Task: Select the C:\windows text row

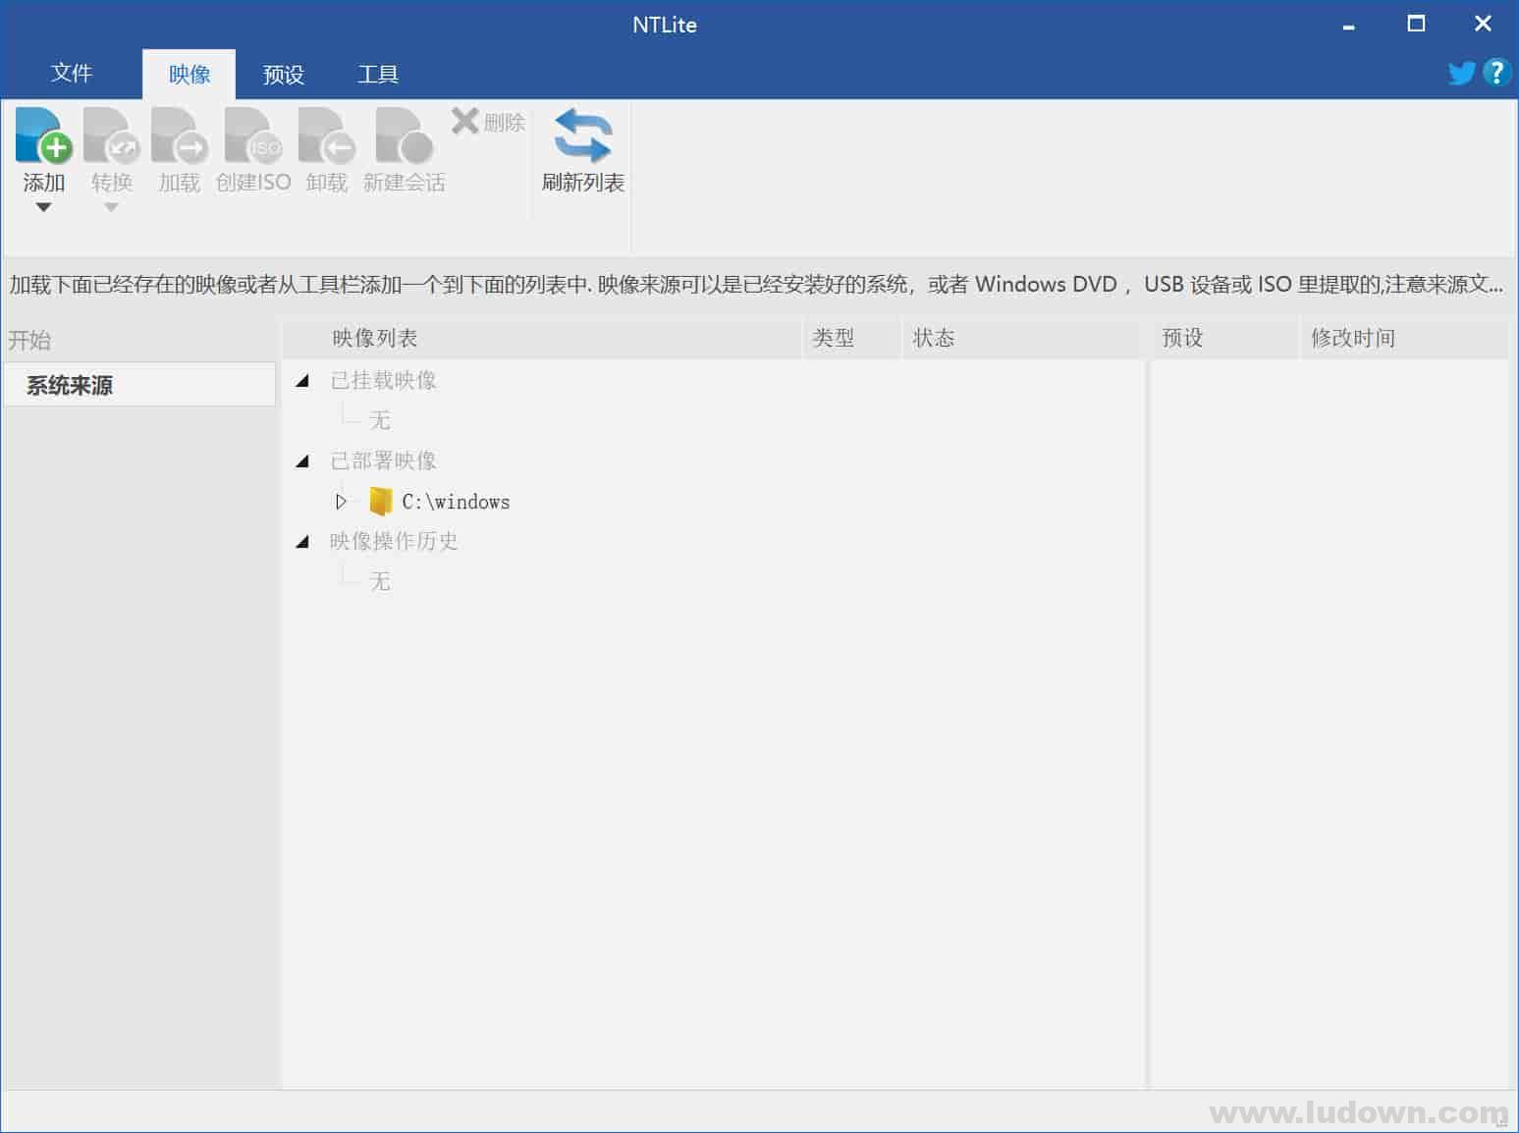Action: click(456, 502)
